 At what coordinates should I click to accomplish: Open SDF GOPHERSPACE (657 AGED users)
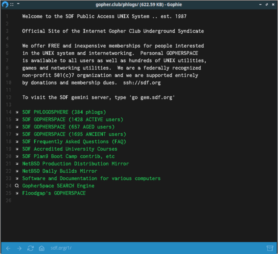pos(68,127)
